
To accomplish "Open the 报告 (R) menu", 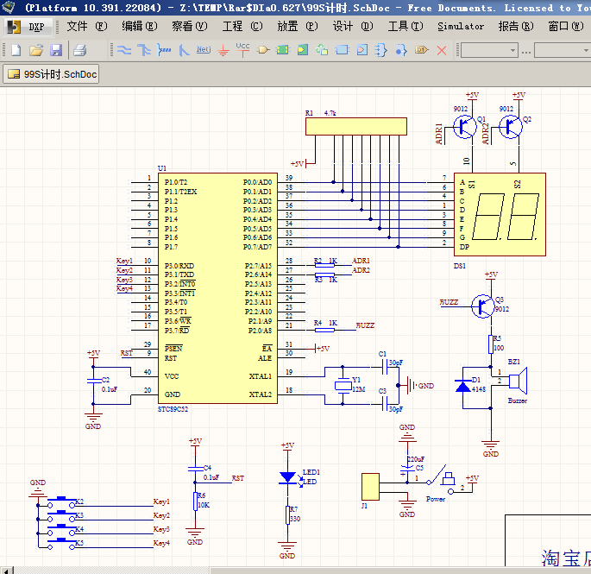I will pos(516,27).
